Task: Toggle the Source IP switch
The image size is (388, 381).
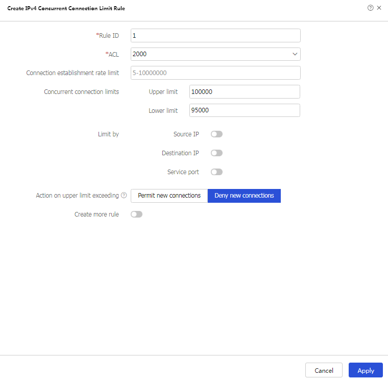Action: pos(216,134)
